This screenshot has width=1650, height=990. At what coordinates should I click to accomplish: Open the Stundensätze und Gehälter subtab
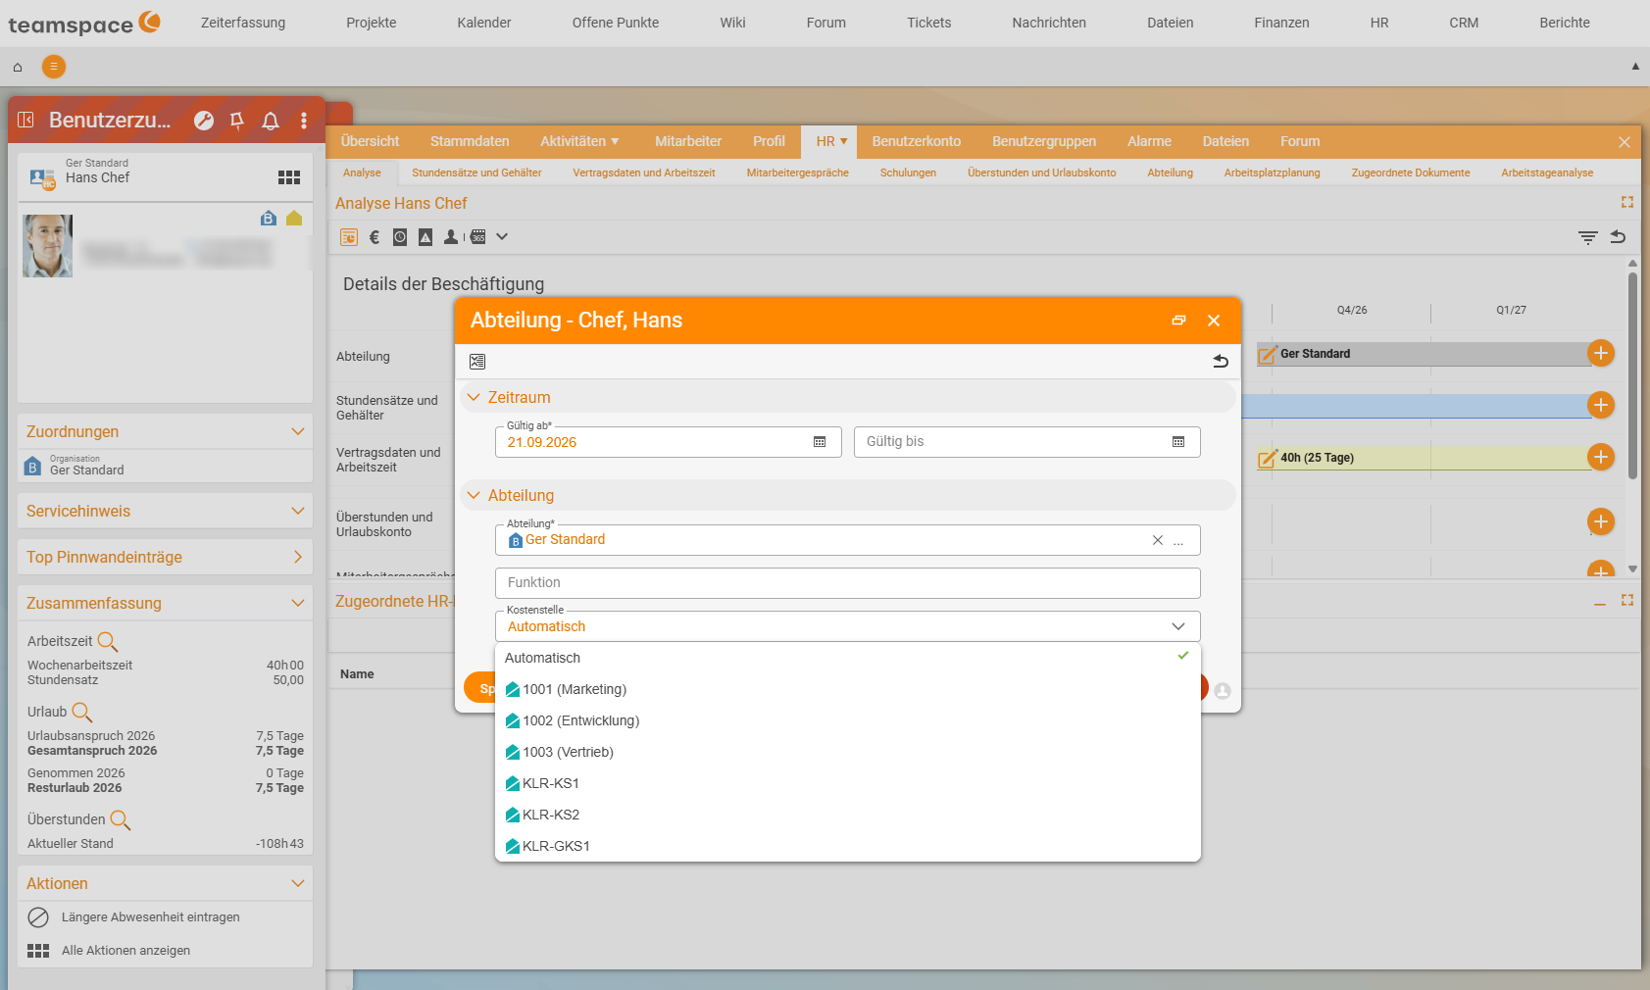click(x=476, y=173)
